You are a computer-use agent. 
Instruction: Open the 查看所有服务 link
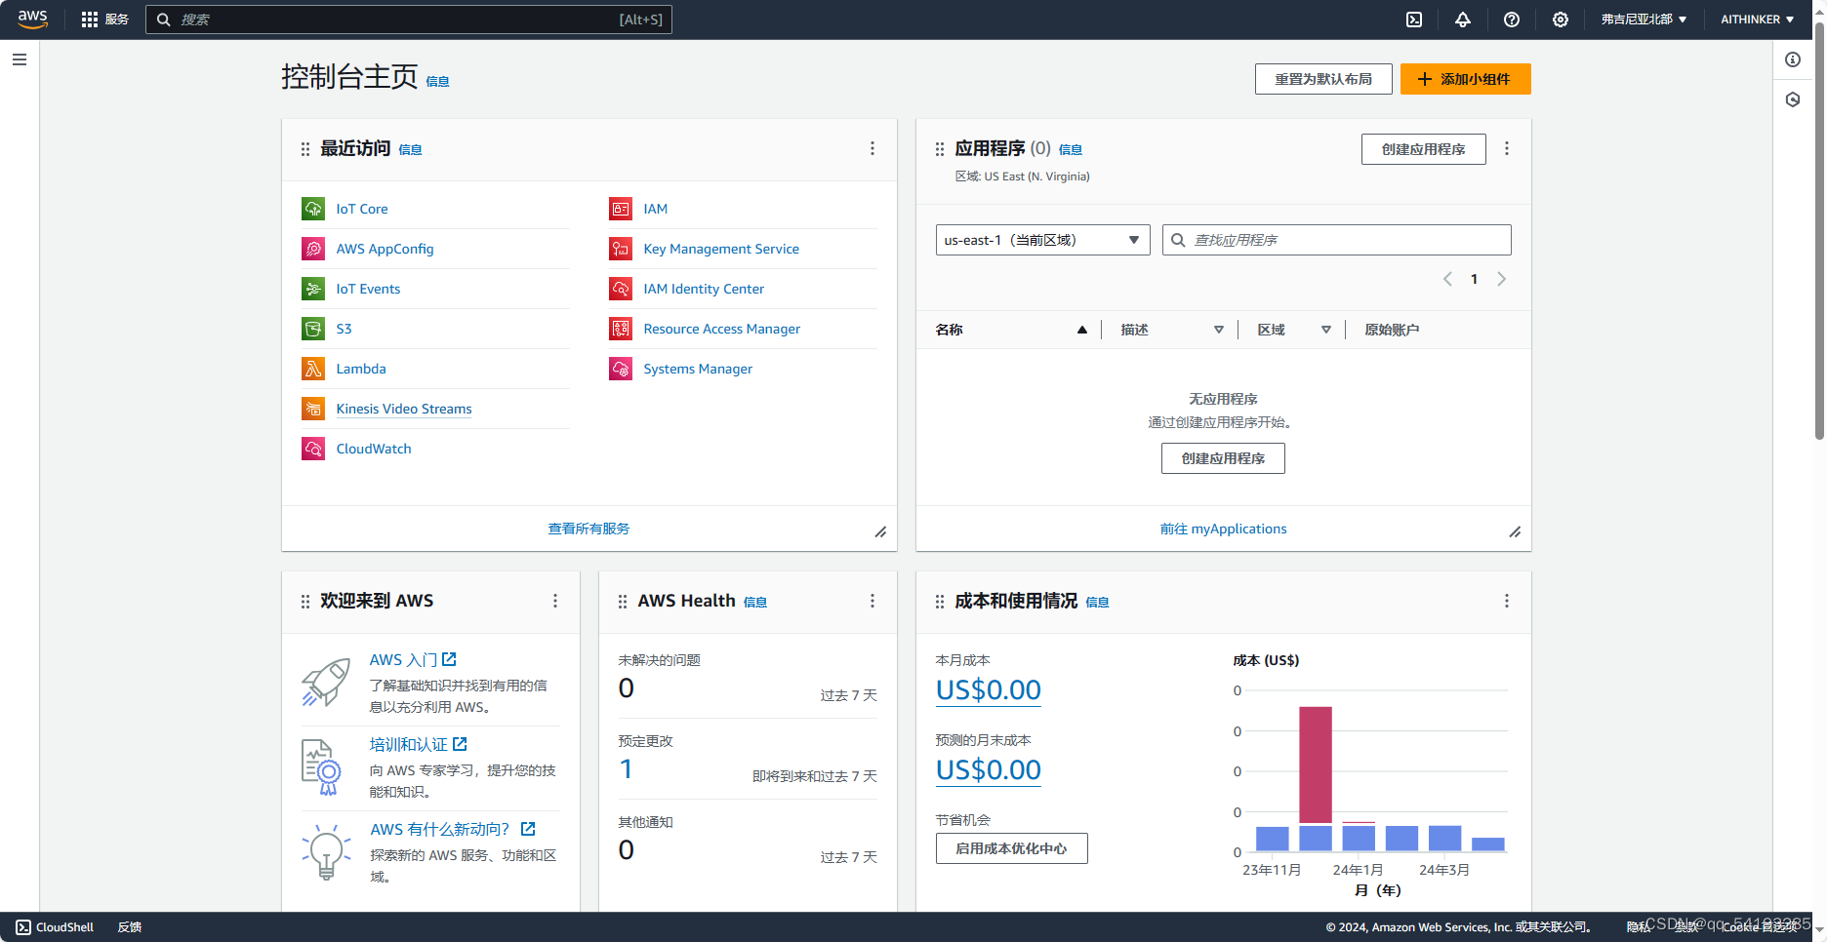589,529
